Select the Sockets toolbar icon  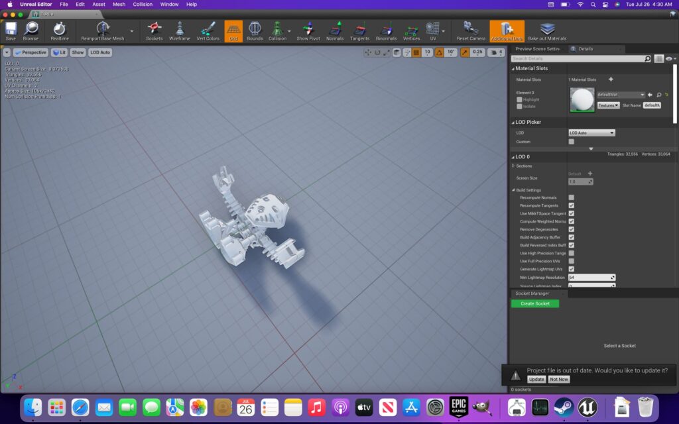154,30
